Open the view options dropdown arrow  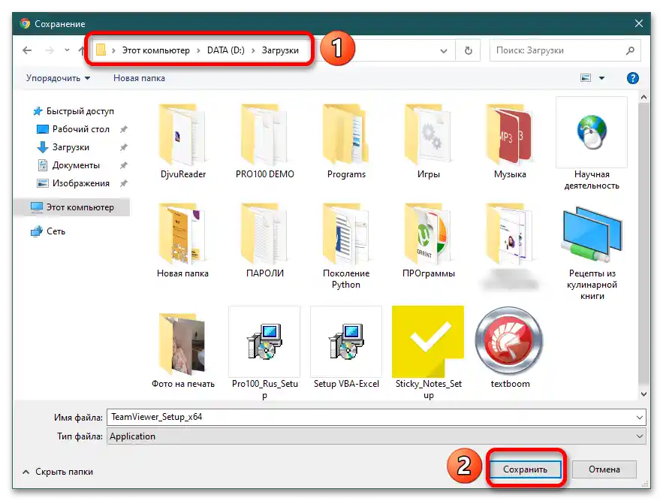[601, 78]
